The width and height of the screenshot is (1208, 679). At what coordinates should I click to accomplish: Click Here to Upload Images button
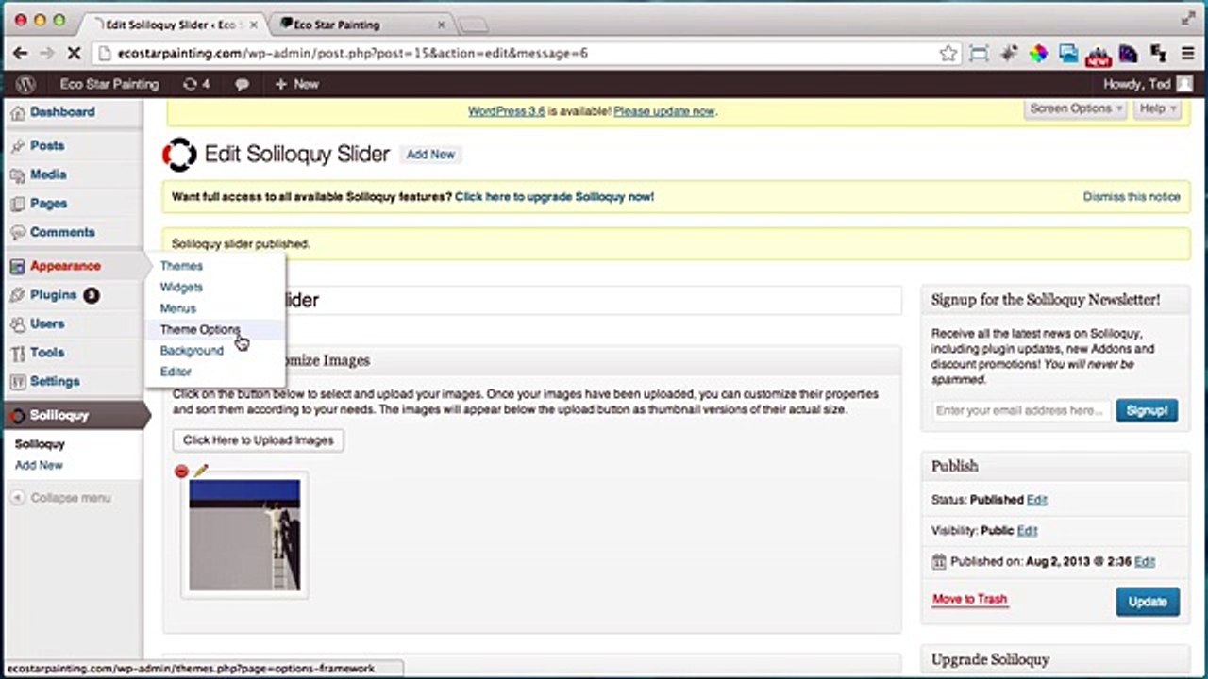pyautogui.click(x=258, y=440)
